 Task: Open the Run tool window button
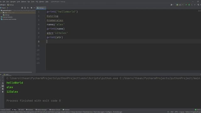click(14, 110)
